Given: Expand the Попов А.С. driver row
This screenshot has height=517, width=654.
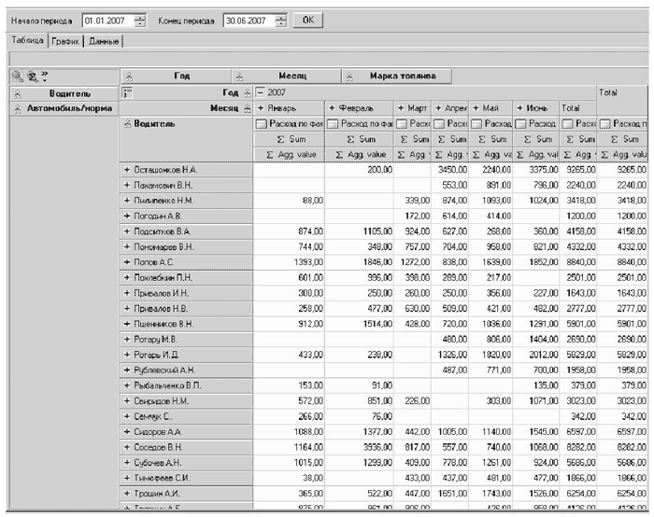Looking at the screenshot, I should [127, 262].
